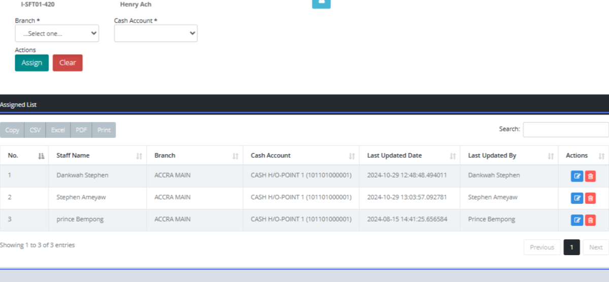This screenshot has height=282, width=609.
Task: Open the Cash Account dropdown
Action: [156, 33]
